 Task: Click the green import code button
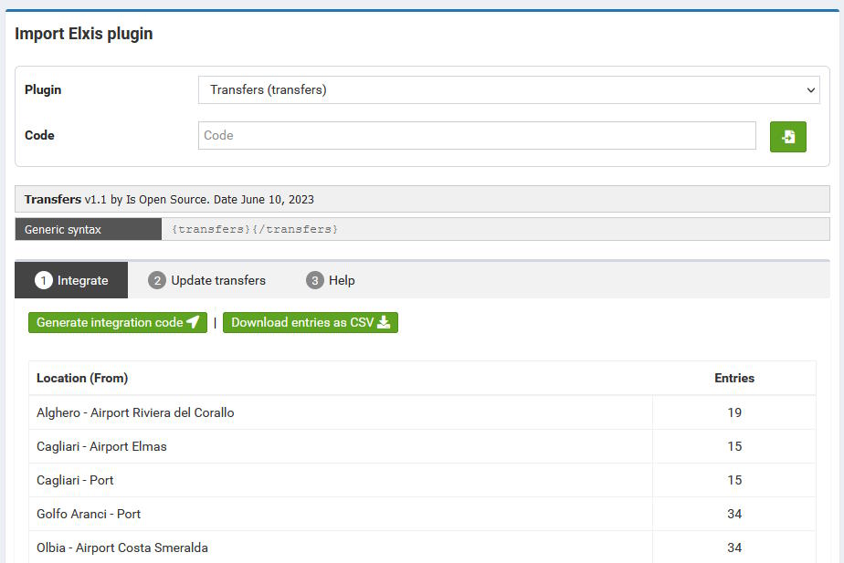787,137
